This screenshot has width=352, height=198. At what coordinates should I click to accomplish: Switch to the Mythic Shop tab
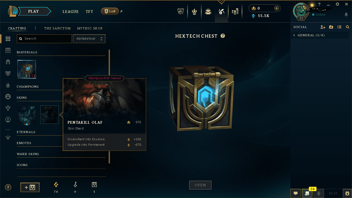[90, 28]
